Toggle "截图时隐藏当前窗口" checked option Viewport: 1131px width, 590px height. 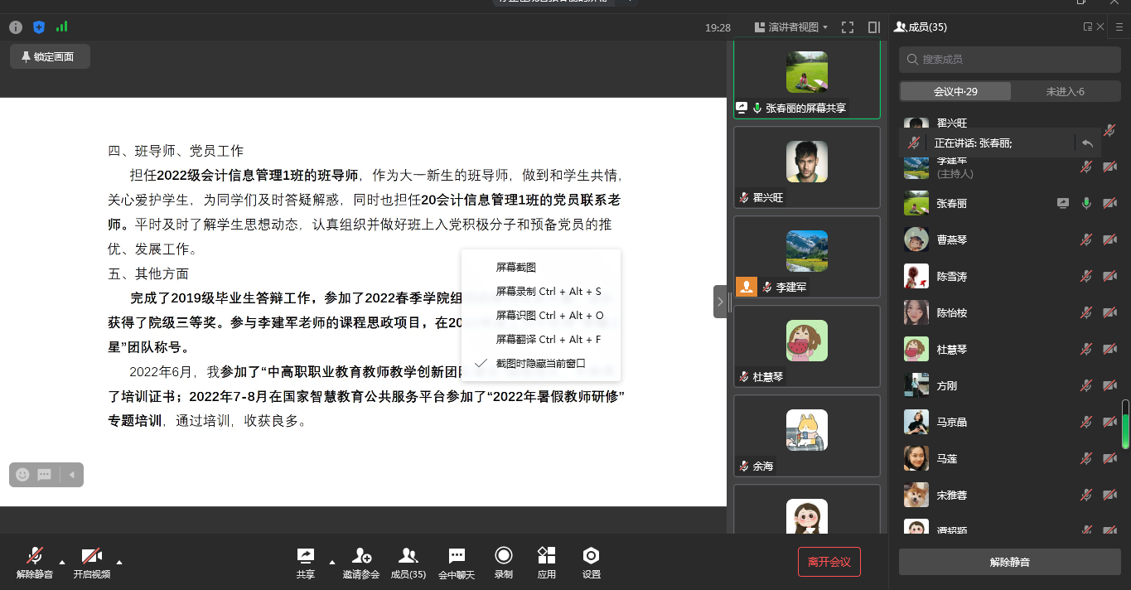click(x=540, y=363)
